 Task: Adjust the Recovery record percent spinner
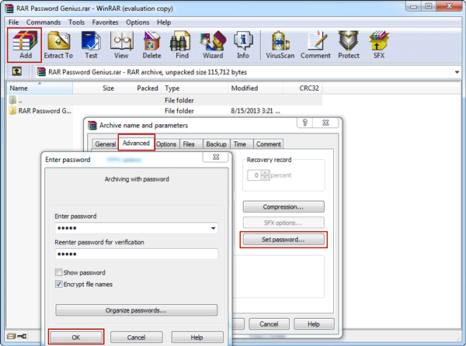tap(266, 175)
